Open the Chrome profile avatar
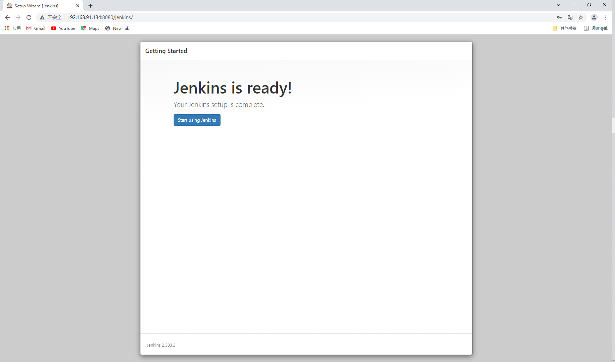Screen dimensions: 615x362 (x=594, y=17)
